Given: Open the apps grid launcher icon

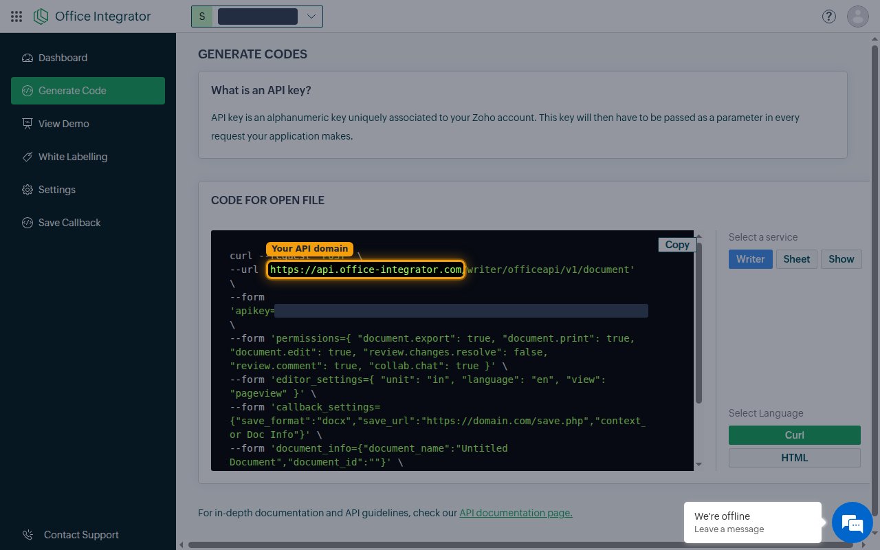Looking at the screenshot, I should [x=17, y=16].
